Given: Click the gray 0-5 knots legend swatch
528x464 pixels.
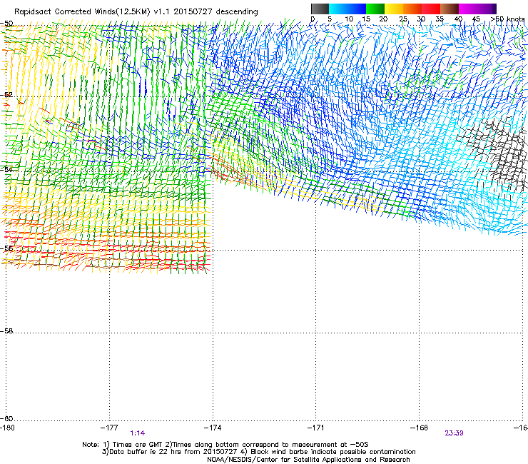Looking at the screenshot, I should pos(320,9).
